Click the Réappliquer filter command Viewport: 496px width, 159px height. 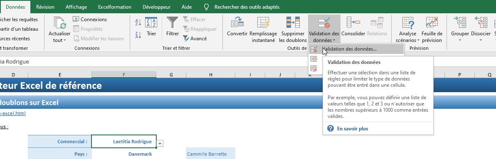(x=200, y=29)
